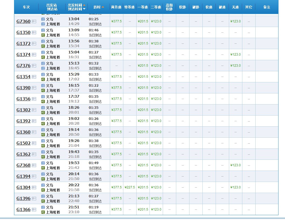The height and width of the screenshot is (220, 285).
Task: Click the stop-details card icon beside G1366
Action: pos(34,209)
